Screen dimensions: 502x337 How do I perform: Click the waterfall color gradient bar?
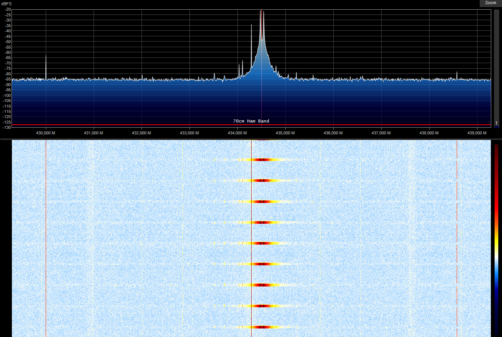[x=496, y=239]
